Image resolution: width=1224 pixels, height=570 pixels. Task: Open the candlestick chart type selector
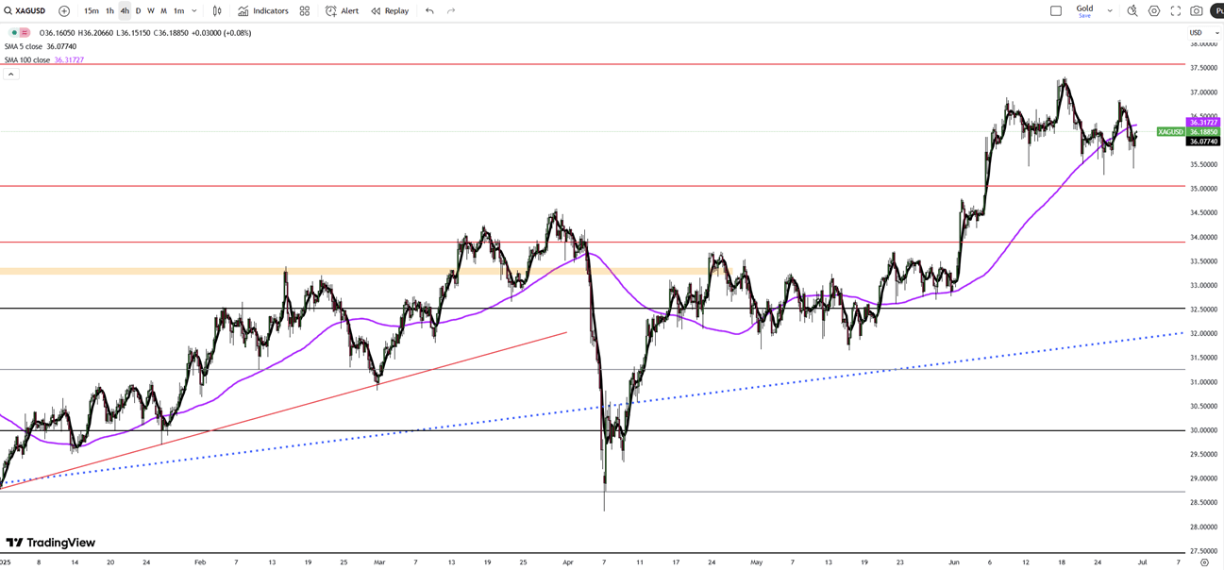pyautogui.click(x=217, y=11)
